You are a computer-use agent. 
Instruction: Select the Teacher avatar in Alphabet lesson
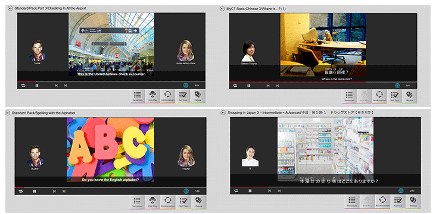(x=186, y=156)
